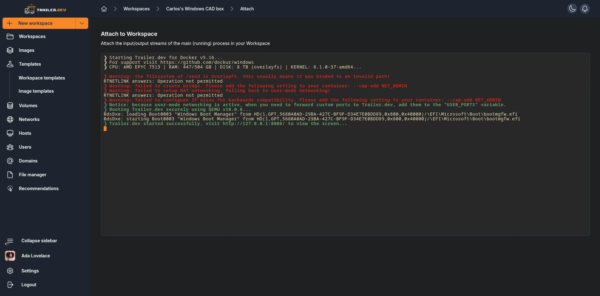Click the Hosts monitor icon

pos(10,133)
